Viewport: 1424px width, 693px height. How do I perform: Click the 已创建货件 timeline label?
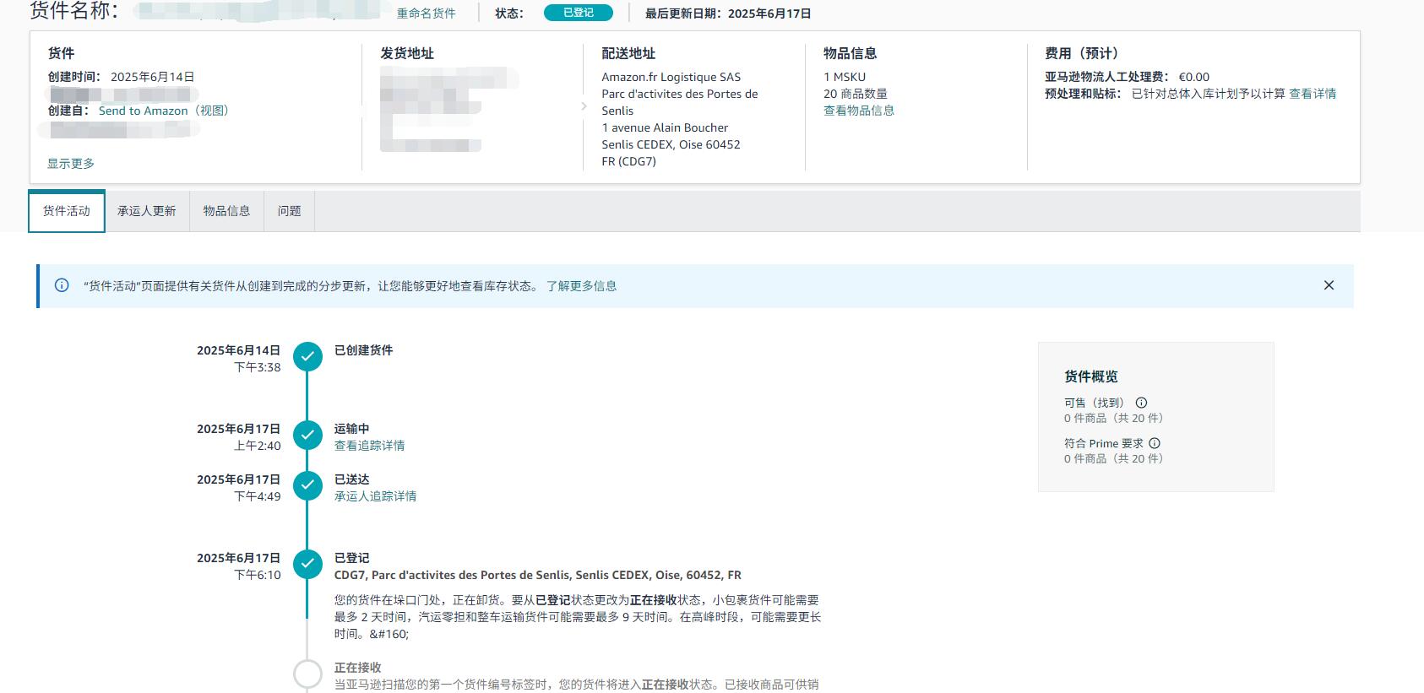tap(363, 350)
